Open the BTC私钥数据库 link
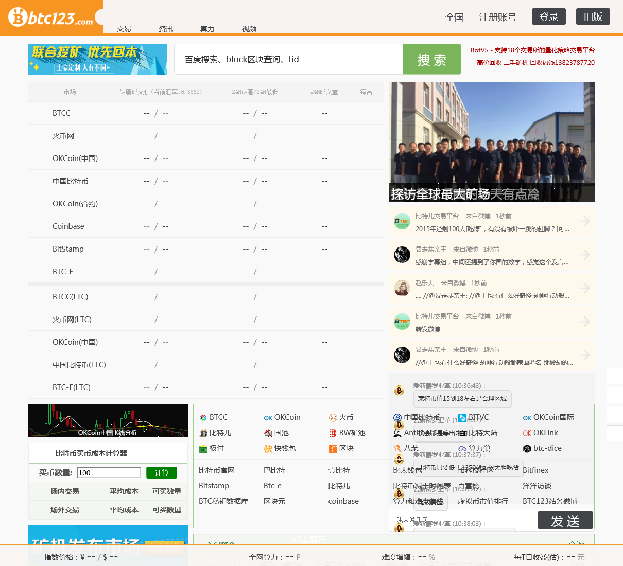This screenshot has width=623, height=566. click(223, 501)
